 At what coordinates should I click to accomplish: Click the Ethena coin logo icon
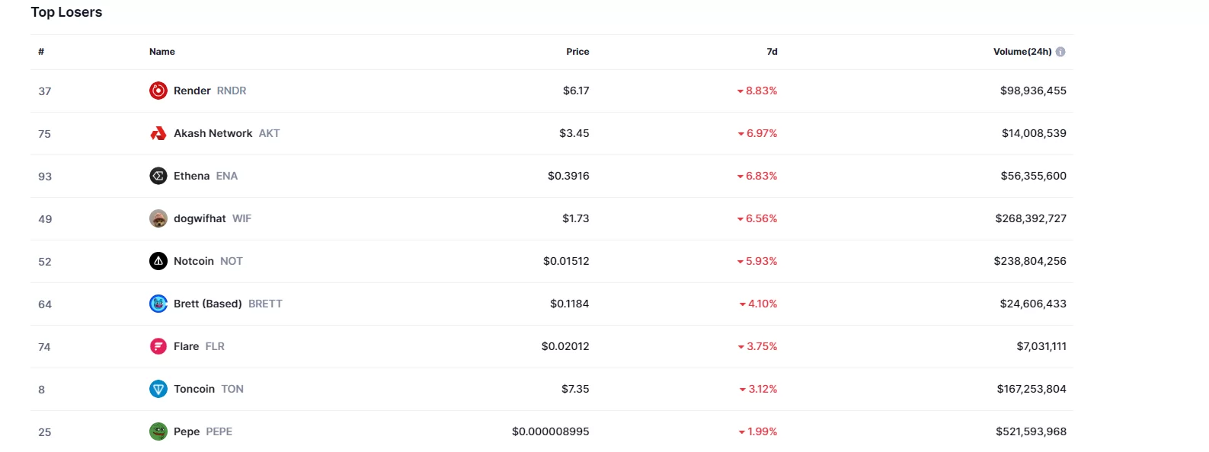coord(158,176)
